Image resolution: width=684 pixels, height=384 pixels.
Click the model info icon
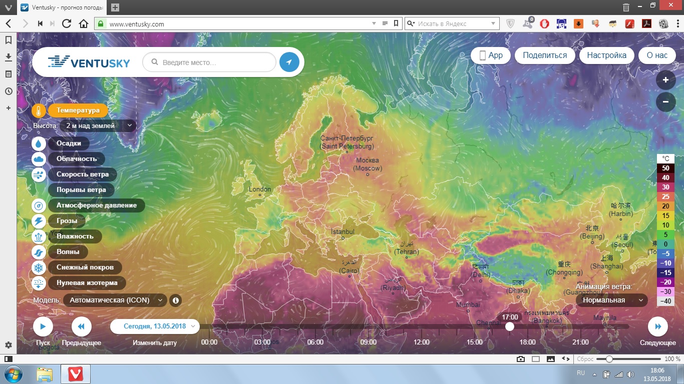pos(175,300)
